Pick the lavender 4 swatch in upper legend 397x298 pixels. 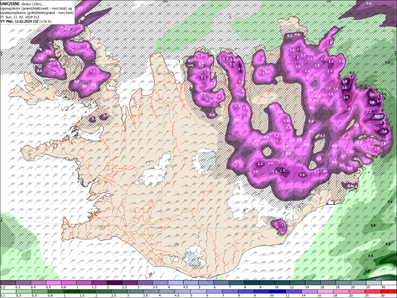pyautogui.click(x=176, y=282)
